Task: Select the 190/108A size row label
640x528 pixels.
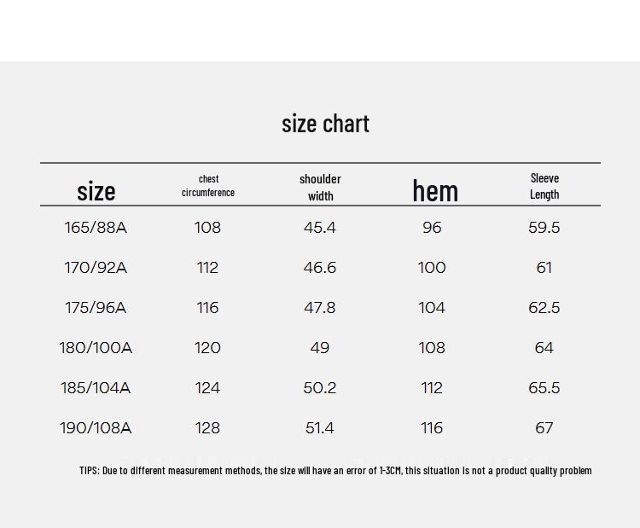Action: click(x=96, y=428)
